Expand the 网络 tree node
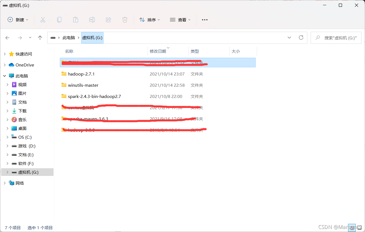The width and height of the screenshot is (365, 232). [5, 183]
